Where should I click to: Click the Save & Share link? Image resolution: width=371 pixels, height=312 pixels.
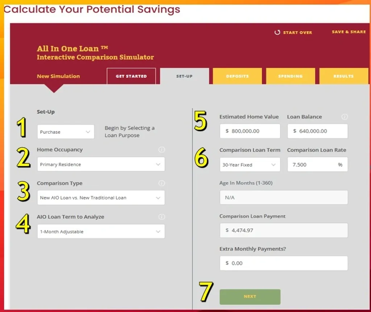tap(348, 32)
